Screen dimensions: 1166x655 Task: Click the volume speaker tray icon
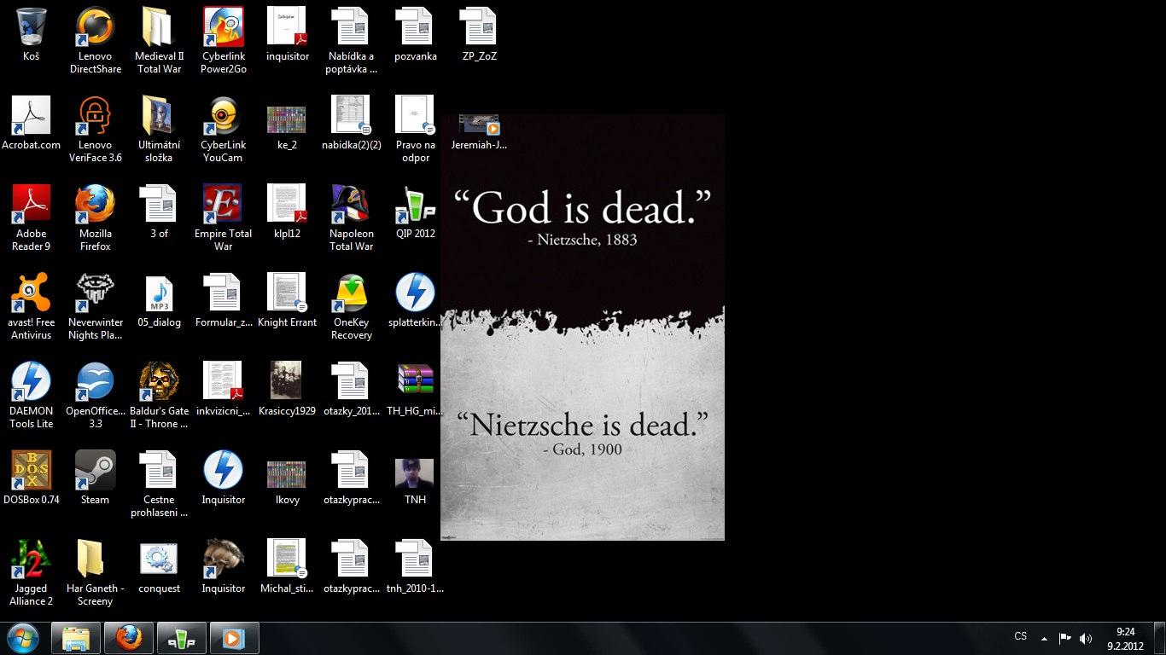(1086, 638)
